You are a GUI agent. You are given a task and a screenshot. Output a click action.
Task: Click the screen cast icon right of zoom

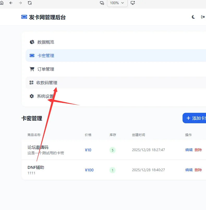point(133,3)
